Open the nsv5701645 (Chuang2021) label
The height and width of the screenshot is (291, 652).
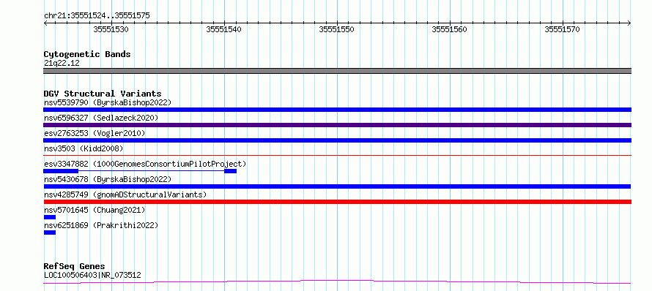click(95, 210)
